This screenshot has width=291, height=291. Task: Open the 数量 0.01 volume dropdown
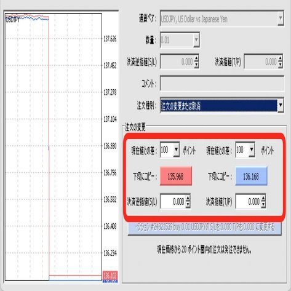point(196,39)
